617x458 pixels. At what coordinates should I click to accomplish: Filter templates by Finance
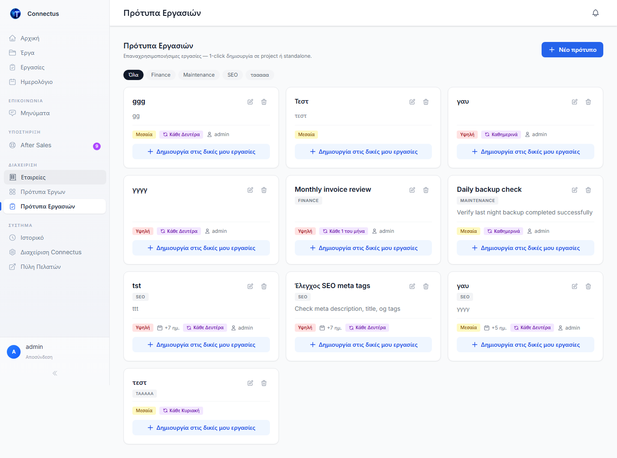161,75
